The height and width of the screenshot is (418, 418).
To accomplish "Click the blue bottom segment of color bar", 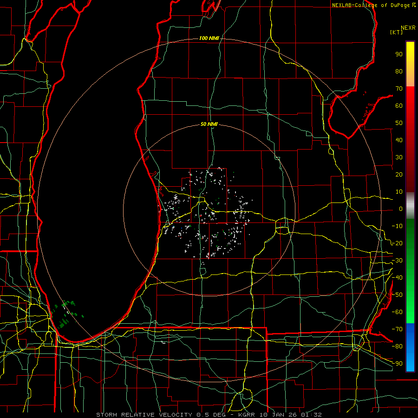I will click(x=410, y=347).
